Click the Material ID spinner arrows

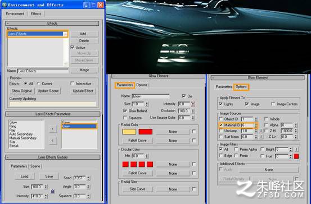(x=256, y=125)
